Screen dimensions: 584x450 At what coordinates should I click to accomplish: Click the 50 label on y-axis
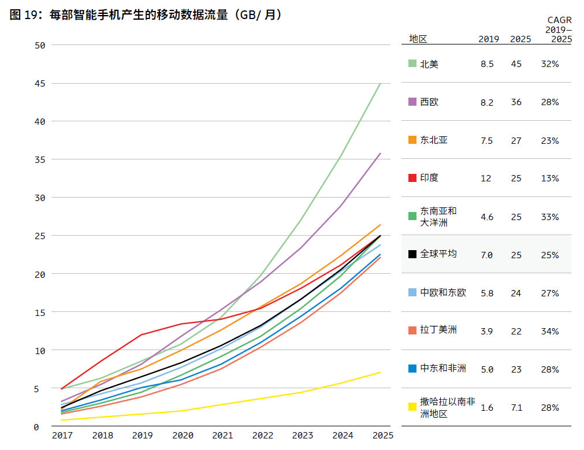(40, 45)
